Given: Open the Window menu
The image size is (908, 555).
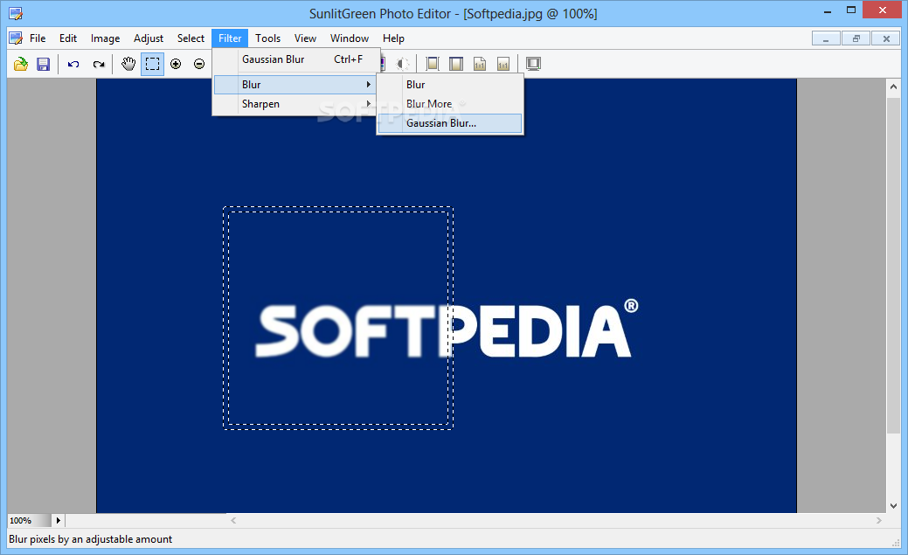Looking at the screenshot, I should (350, 38).
